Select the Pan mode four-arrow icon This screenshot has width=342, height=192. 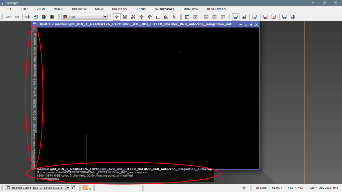point(142,17)
